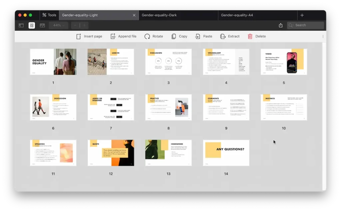The height and width of the screenshot is (211, 341).
Task: Toggle the sidebar panel view
Action: [21, 25]
